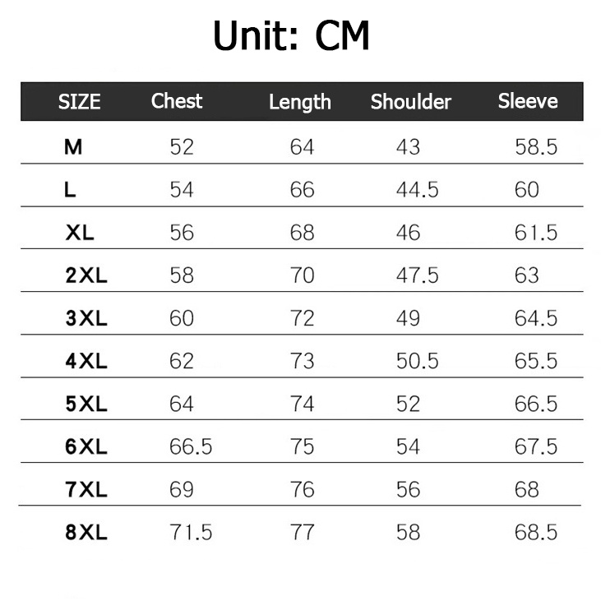
Task: Select the 3XL size row label
Action: [86, 318]
